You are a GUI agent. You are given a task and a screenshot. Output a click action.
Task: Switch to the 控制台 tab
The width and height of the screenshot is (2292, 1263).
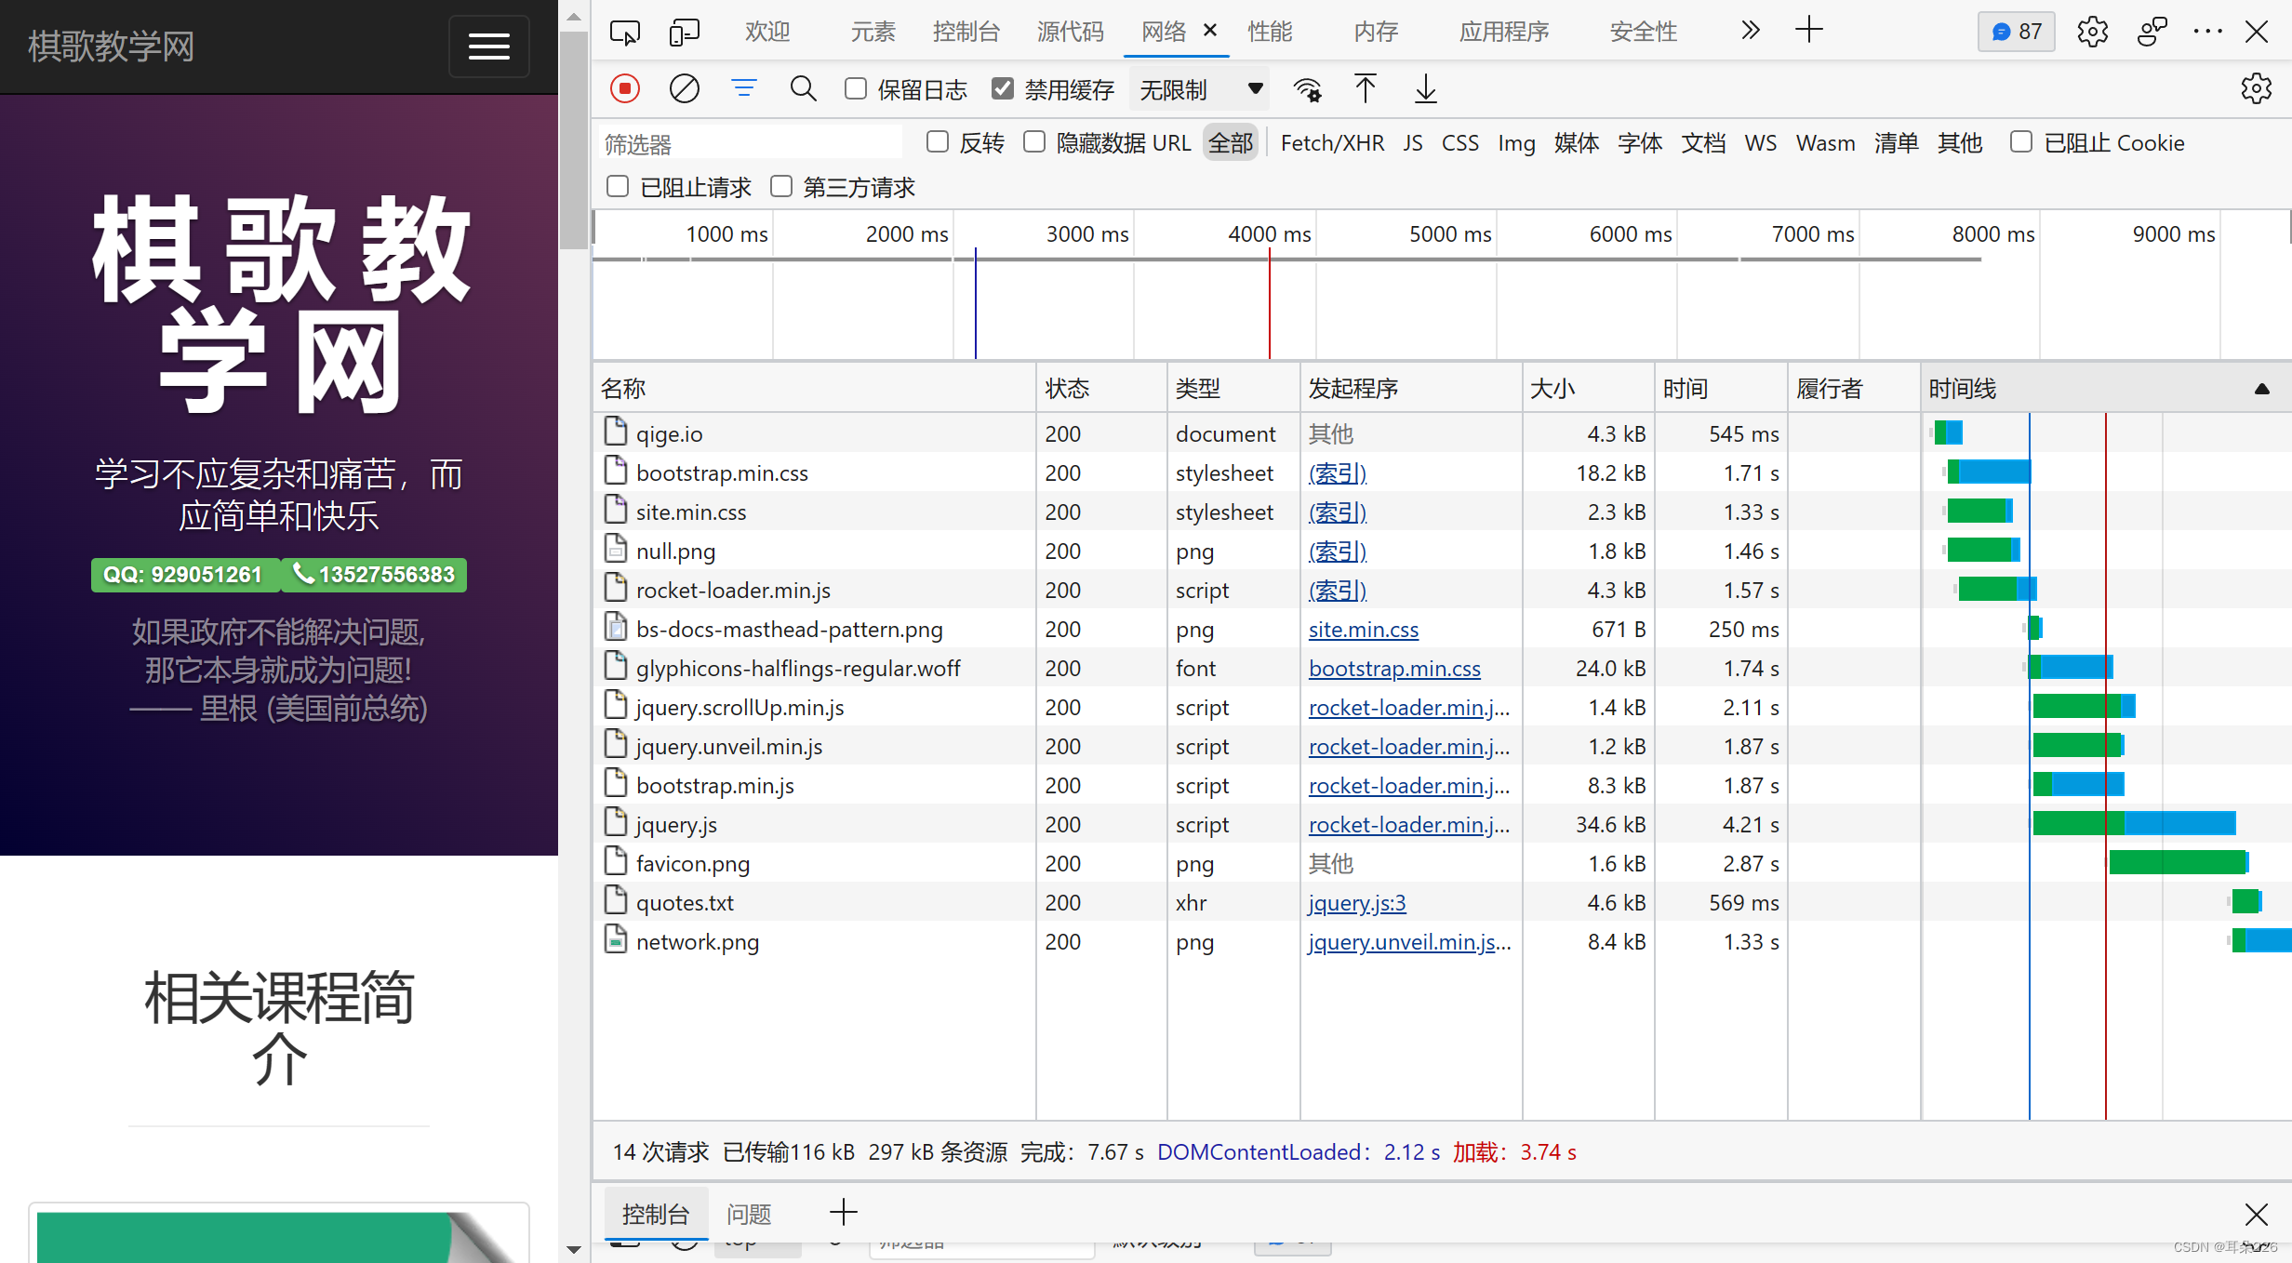point(966,32)
